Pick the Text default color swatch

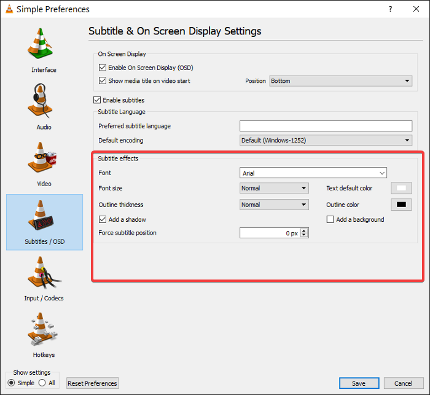point(401,188)
